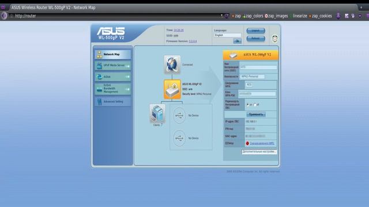Select the radio off option

click(255, 105)
